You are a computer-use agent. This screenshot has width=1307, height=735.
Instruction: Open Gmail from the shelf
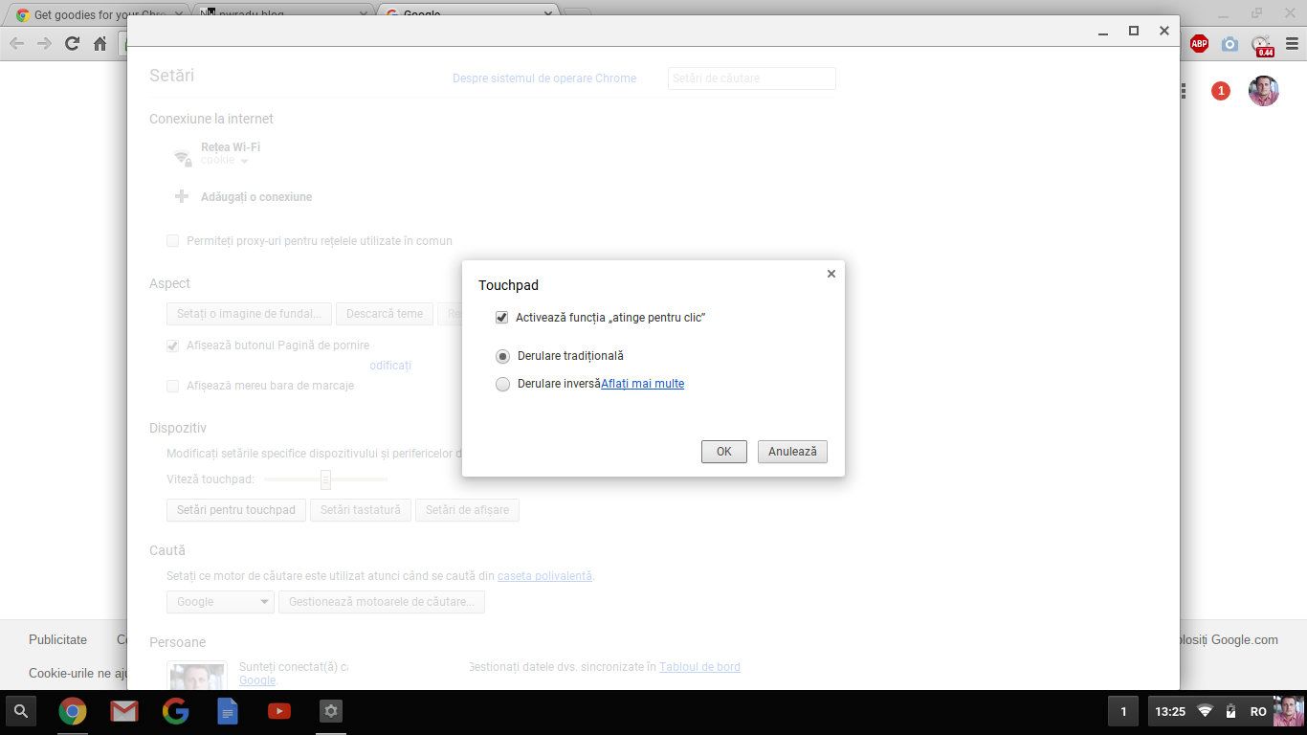click(123, 711)
